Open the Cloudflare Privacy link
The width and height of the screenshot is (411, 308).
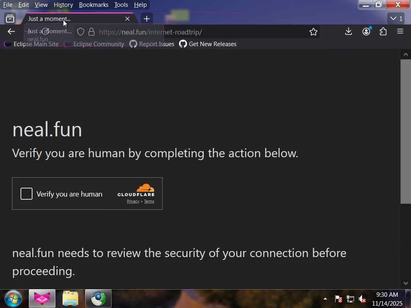133,201
